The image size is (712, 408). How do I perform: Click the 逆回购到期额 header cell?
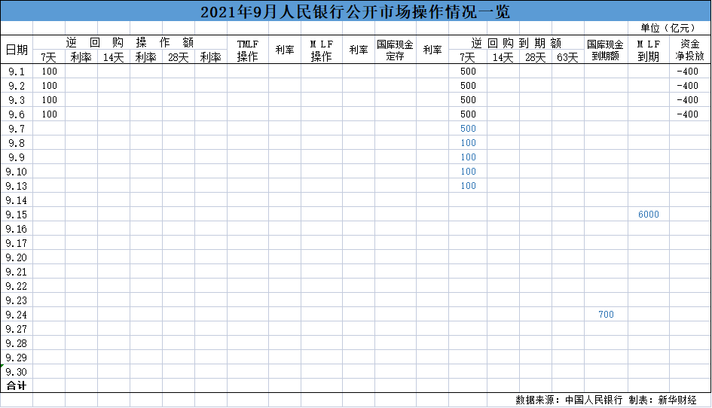516,43
